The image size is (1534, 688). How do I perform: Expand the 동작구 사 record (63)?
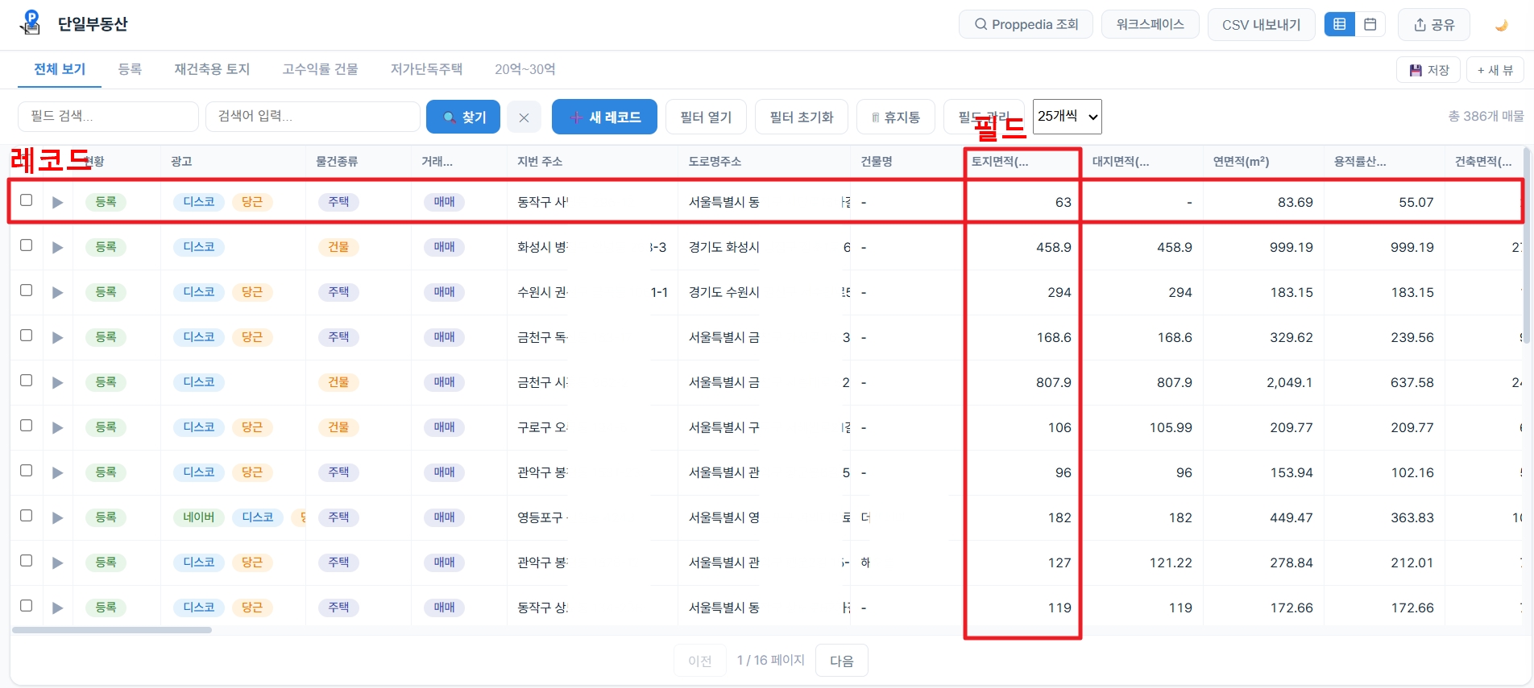coord(57,202)
